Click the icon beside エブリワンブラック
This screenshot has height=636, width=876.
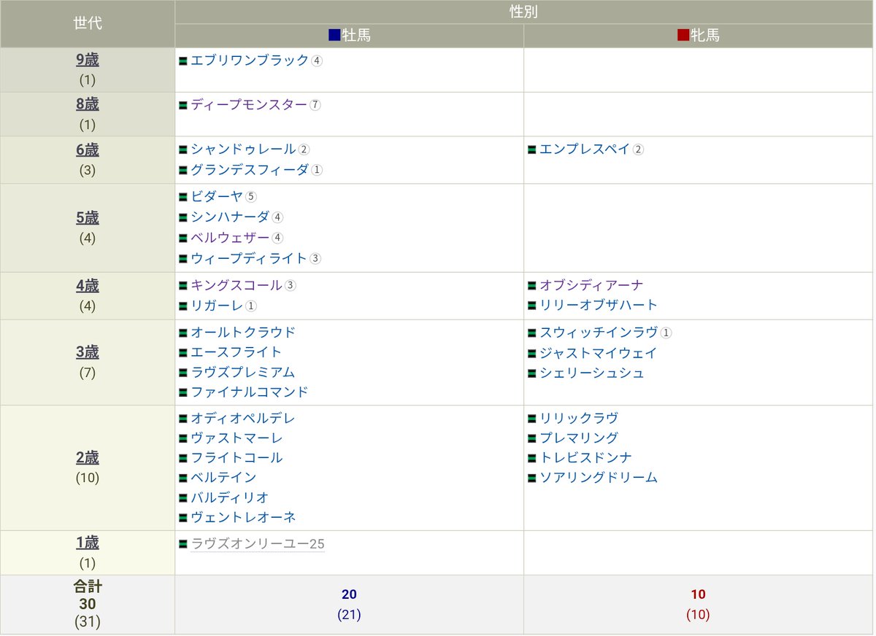click(x=183, y=61)
